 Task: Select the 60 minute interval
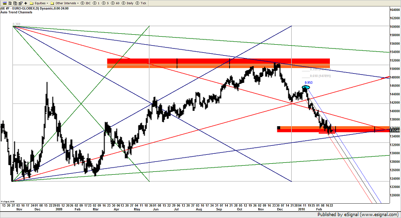pyautogui.click(x=113, y=3)
